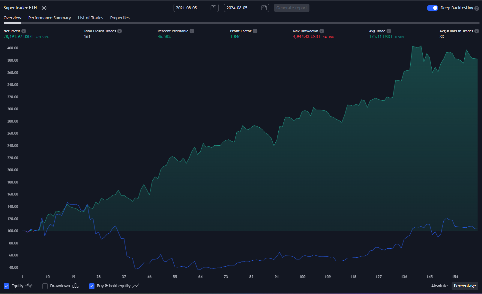Click the Equity legend line icon
The image size is (482, 294).
coord(29,286)
